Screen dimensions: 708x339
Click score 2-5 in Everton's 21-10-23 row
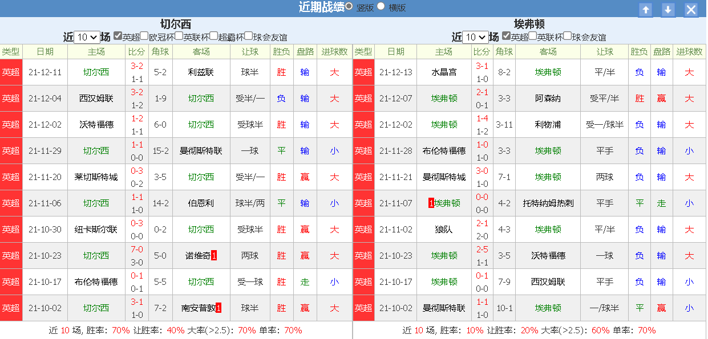pos(482,250)
